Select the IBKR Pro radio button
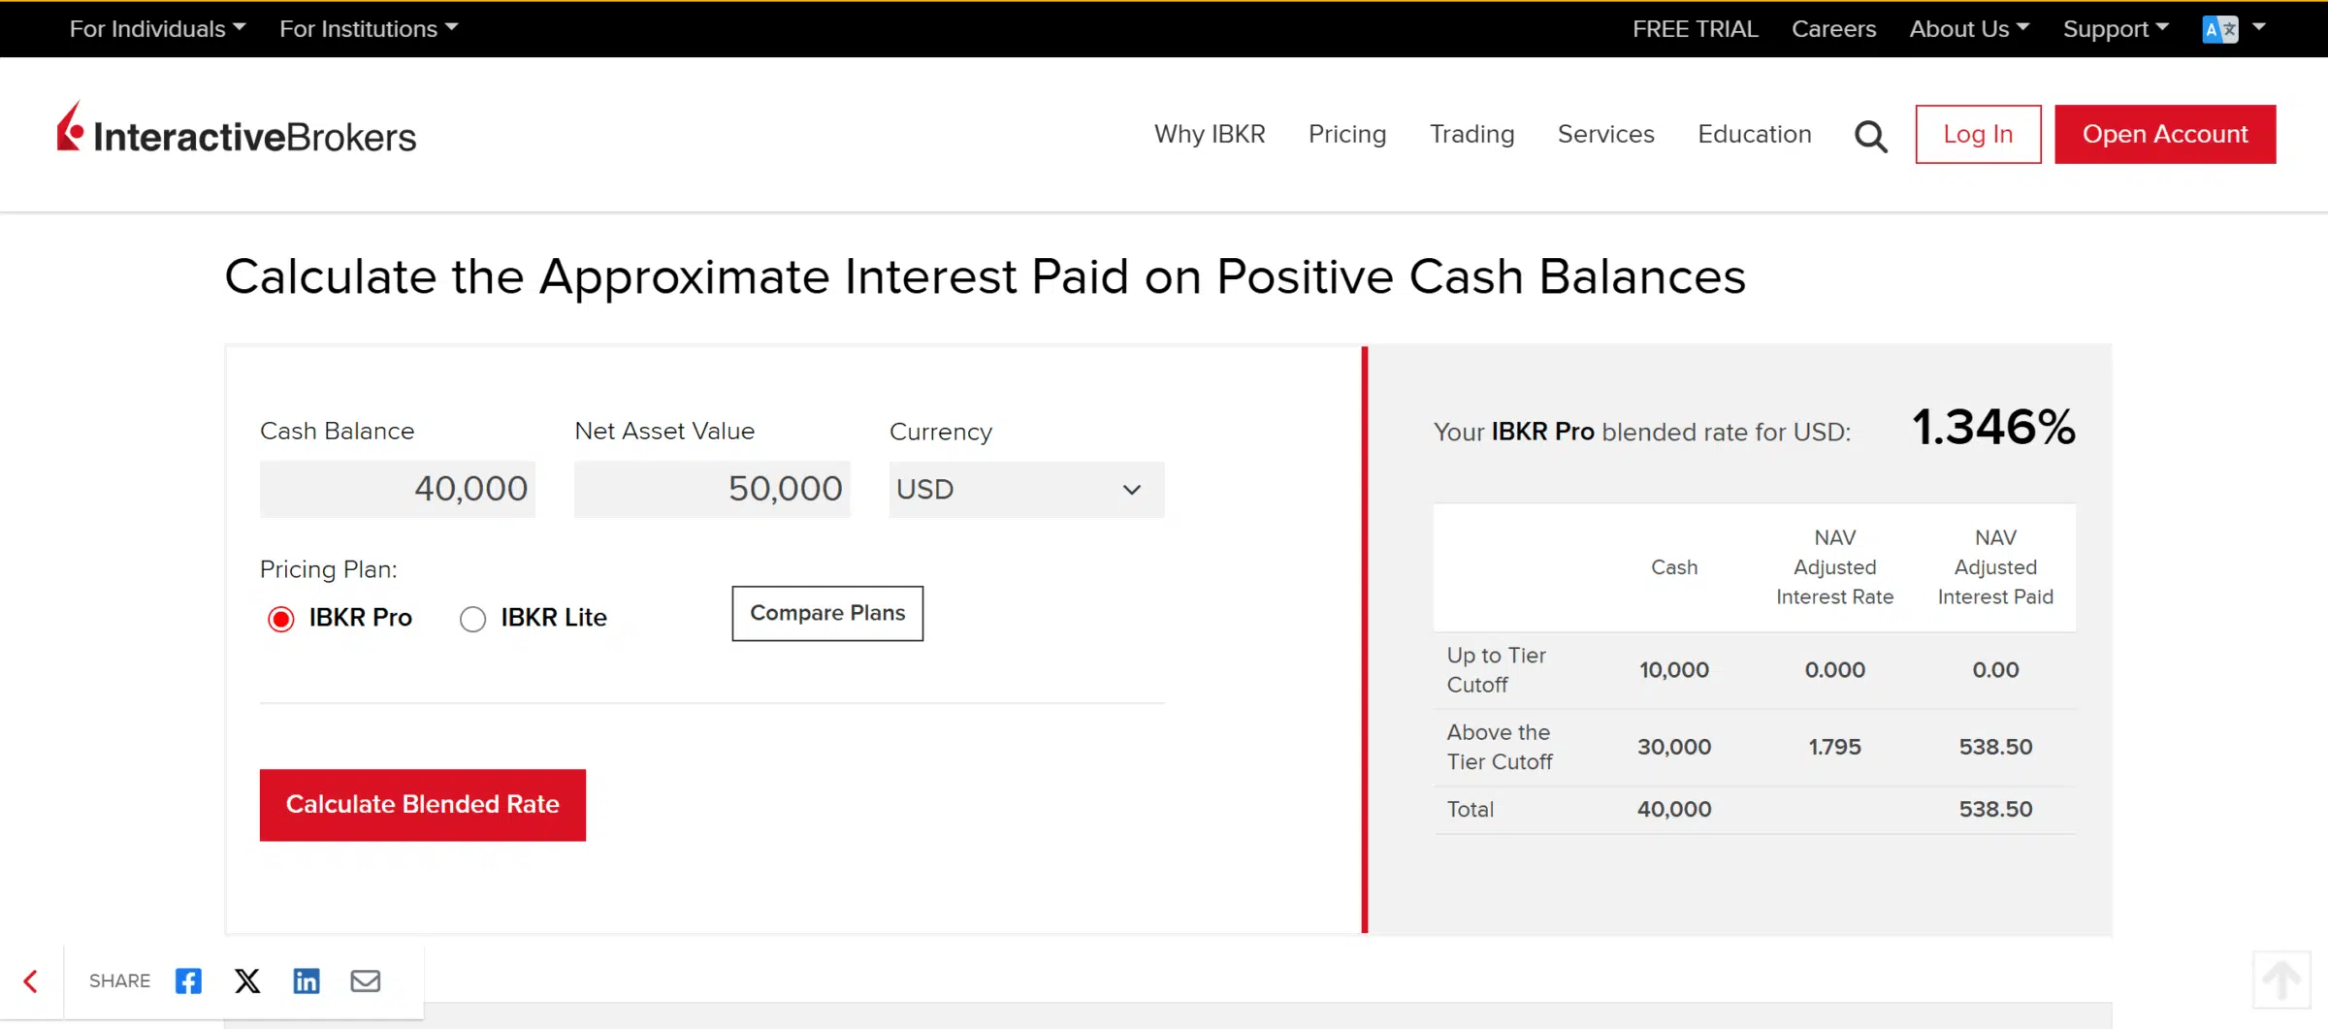The width and height of the screenshot is (2328, 1029). [281, 619]
